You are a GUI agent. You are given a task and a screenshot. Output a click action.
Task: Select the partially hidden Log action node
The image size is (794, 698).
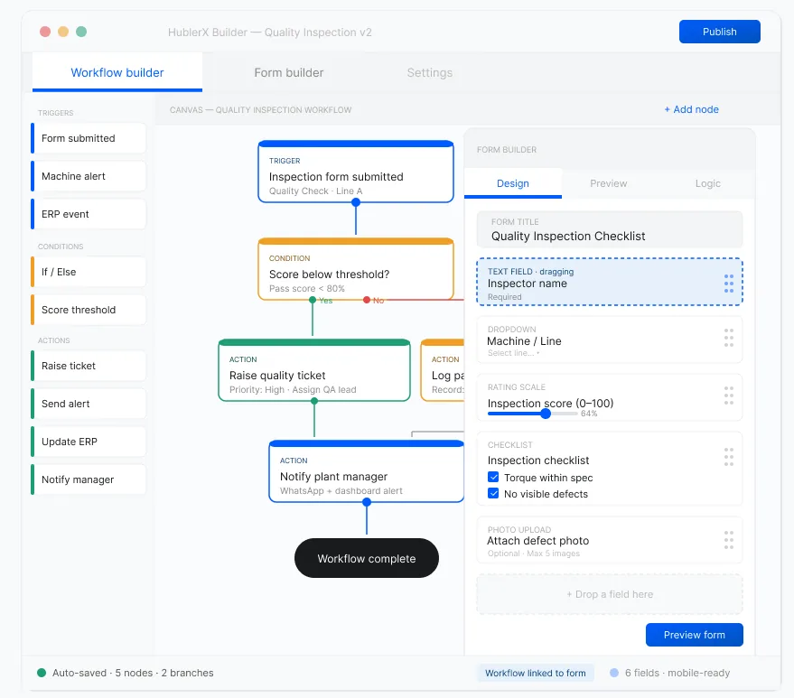[x=443, y=370]
